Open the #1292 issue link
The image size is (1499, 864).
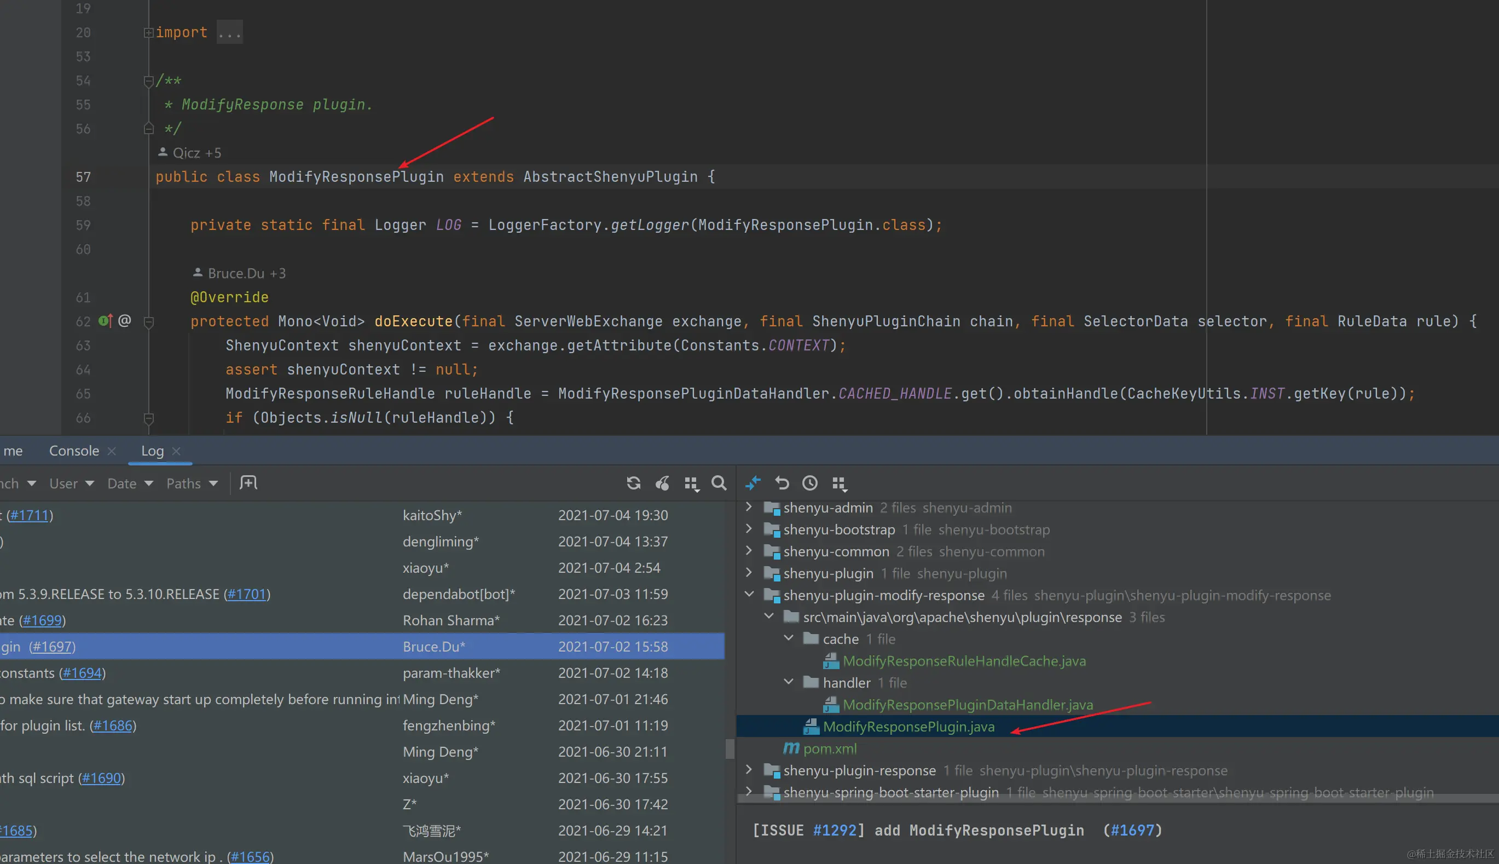(x=835, y=830)
